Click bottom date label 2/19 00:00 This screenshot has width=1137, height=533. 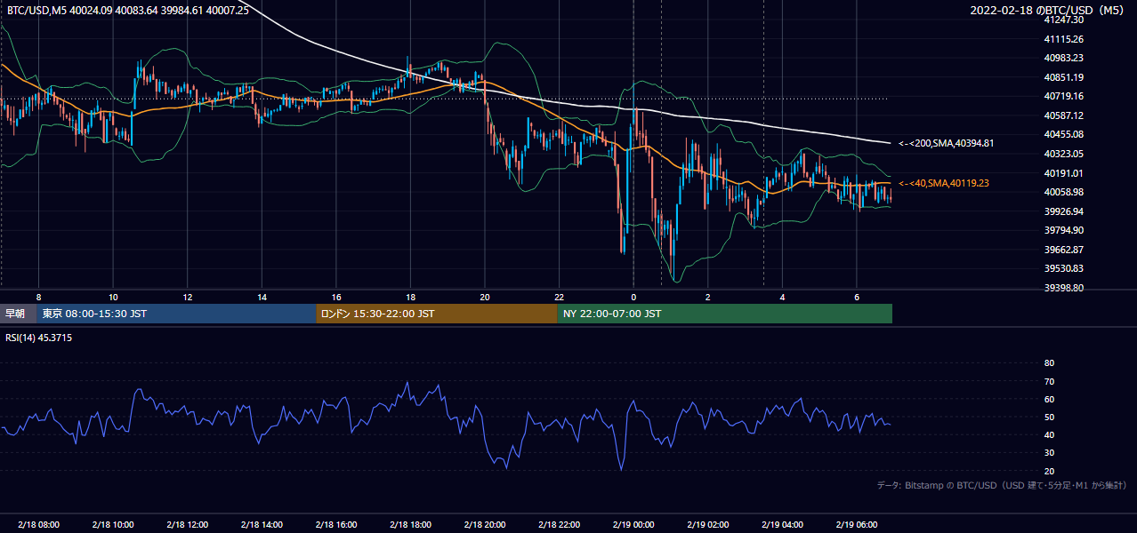pyautogui.click(x=633, y=524)
